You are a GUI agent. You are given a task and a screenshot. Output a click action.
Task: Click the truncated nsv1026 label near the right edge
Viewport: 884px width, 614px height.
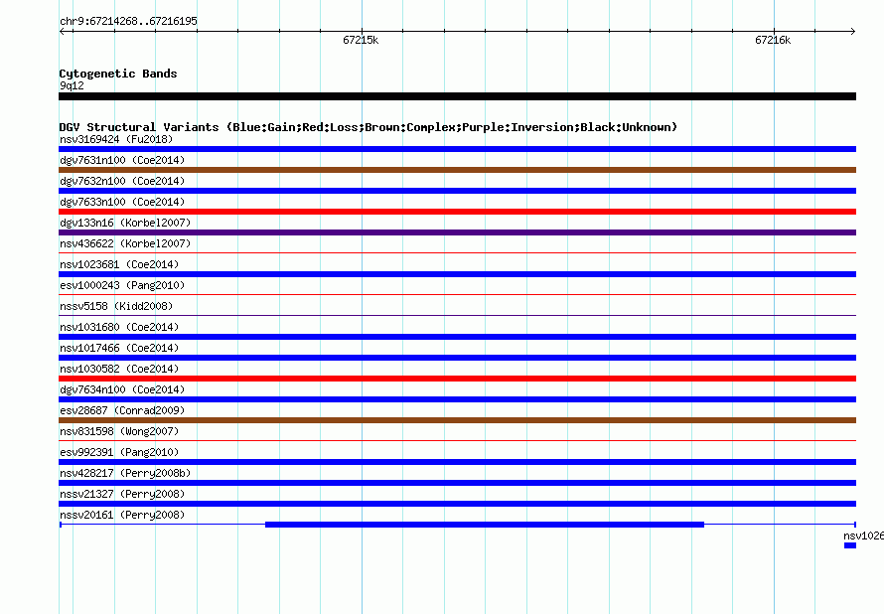[x=864, y=536]
